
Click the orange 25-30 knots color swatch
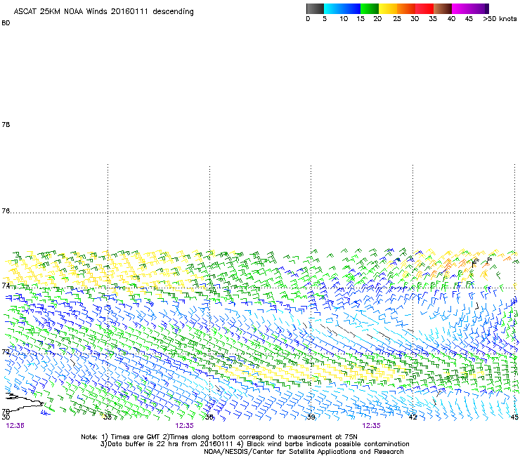coord(406,8)
